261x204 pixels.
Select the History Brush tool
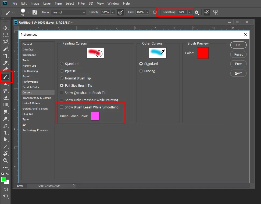5,91
